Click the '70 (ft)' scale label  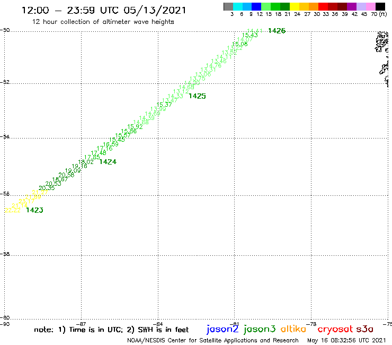click(x=379, y=14)
